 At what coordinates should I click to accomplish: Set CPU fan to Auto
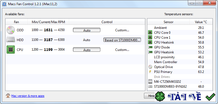[87, 50]
